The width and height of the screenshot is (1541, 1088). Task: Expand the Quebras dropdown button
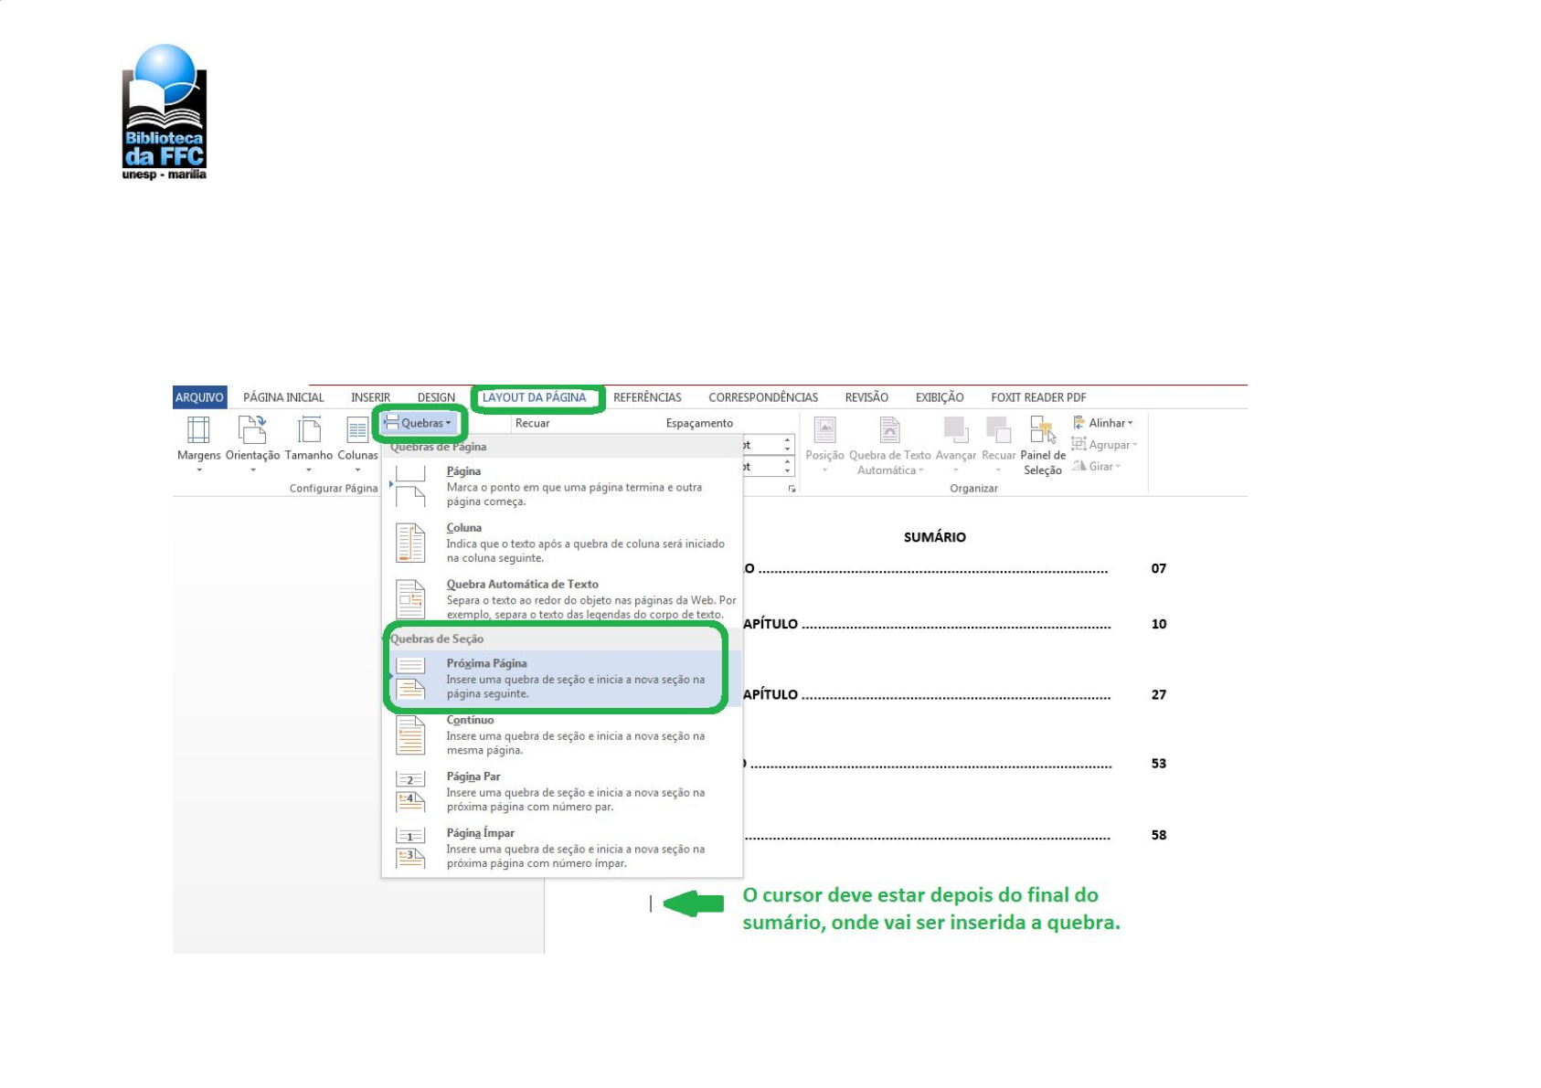click(420, 423)
